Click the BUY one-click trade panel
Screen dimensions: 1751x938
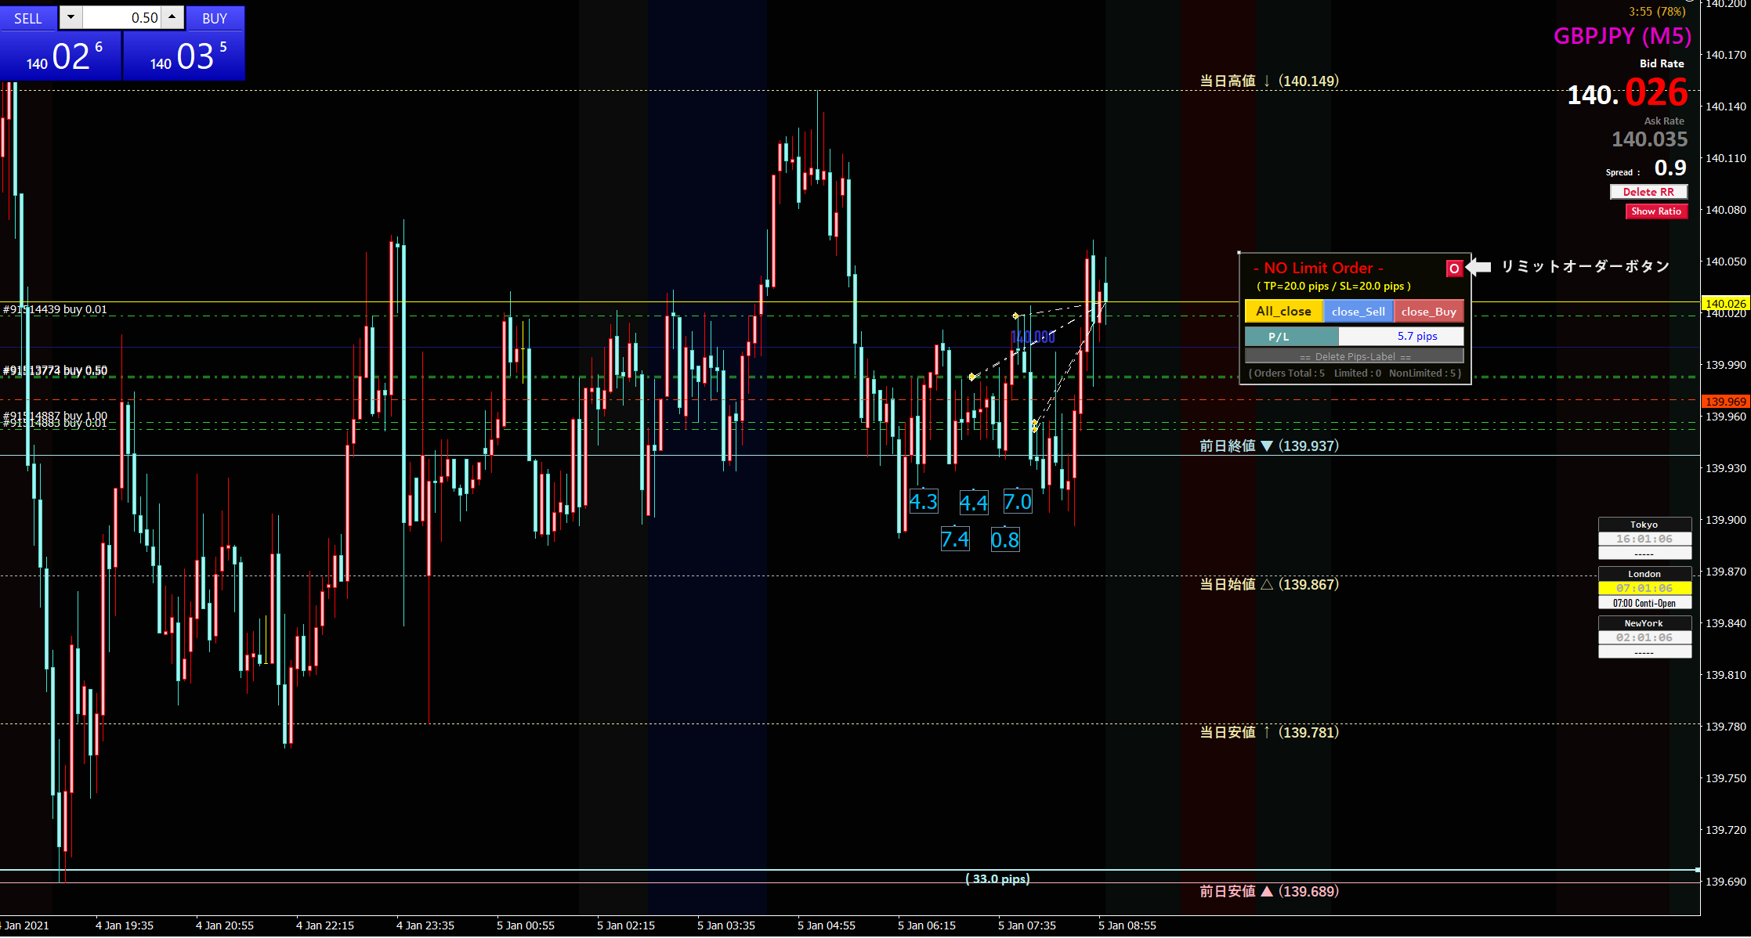click(185, 55)
